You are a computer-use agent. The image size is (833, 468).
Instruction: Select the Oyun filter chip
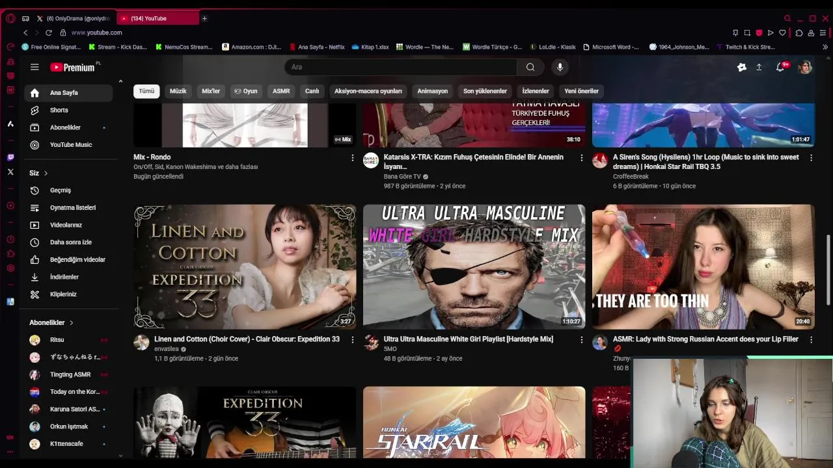246,91
